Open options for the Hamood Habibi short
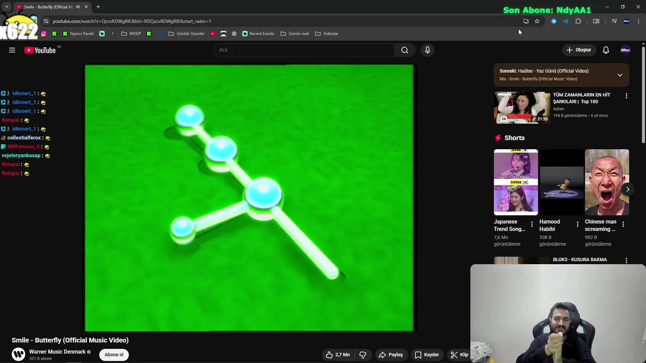The image size is (646, 363). click(x=577, y=224)
